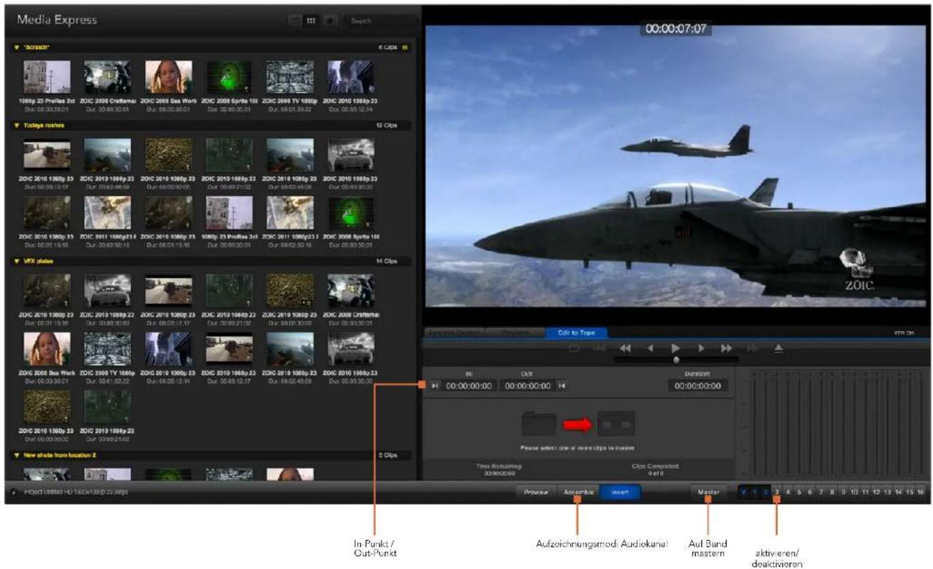
Task: Click the Master button
Action: click(x=709, y=492)
